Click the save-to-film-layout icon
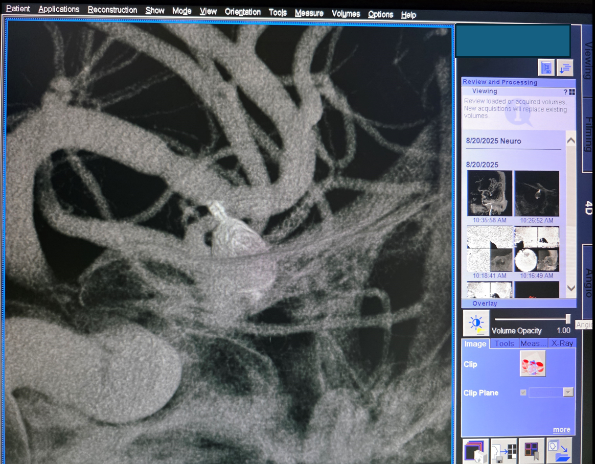The image size is (595, 464). (504, 451)
